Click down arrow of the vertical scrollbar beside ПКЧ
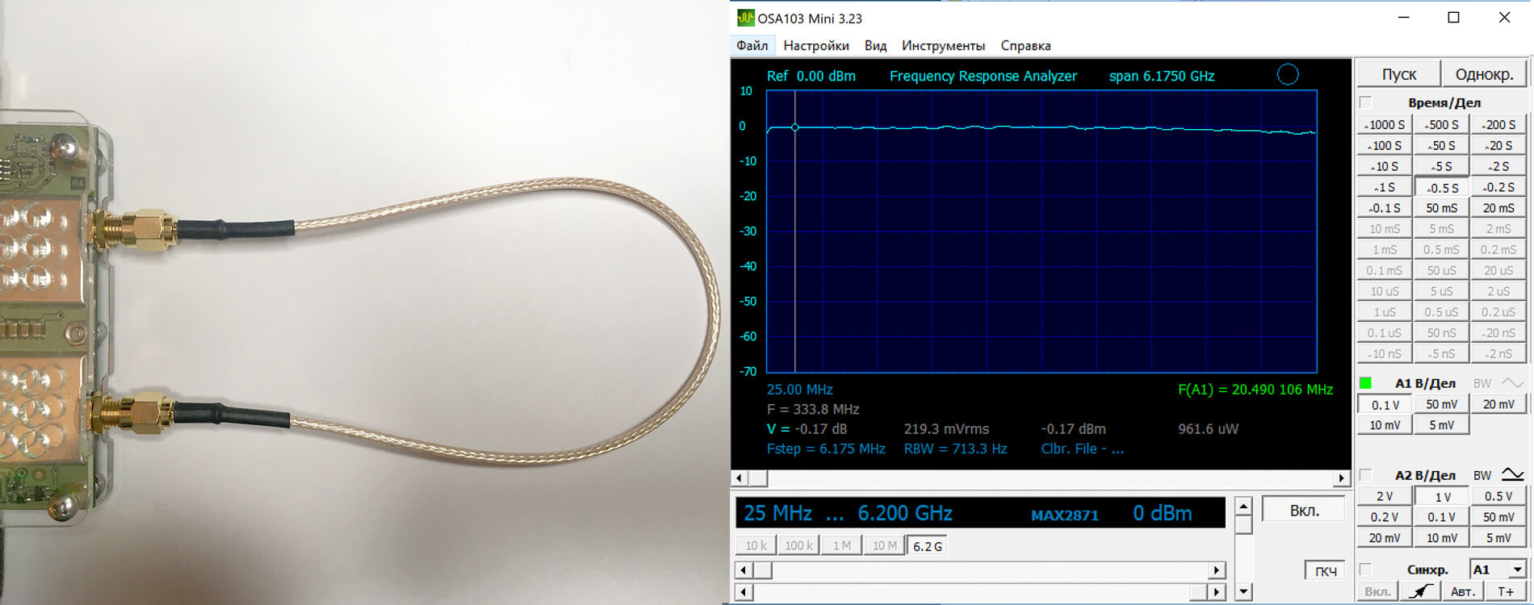 click(1244, 591)
